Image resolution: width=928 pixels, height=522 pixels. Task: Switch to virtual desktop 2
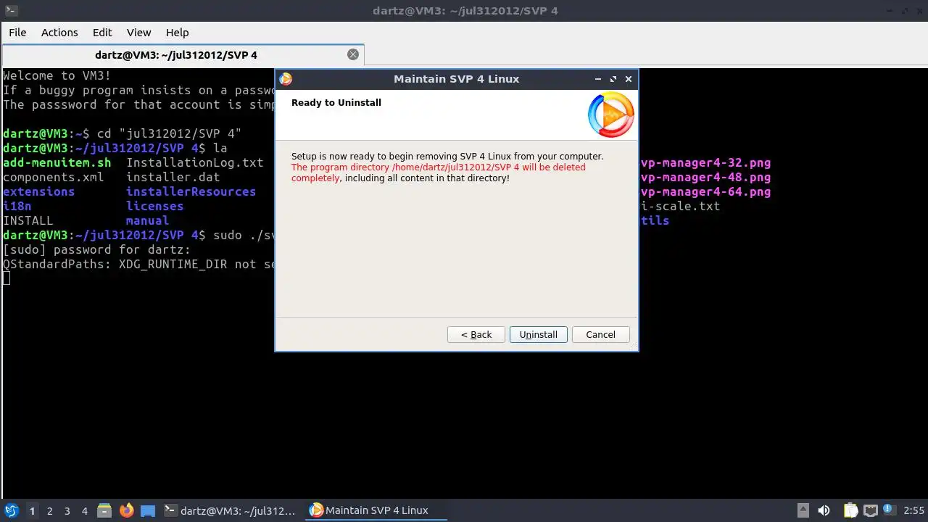coord(50,510)
